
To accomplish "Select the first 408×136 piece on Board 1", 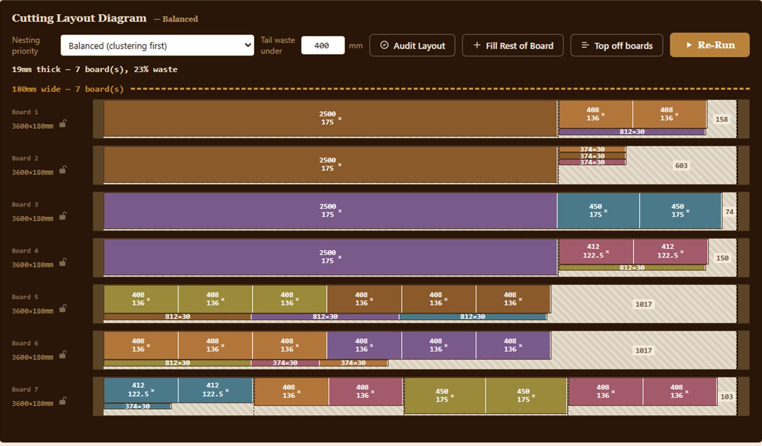I will 595,114.
